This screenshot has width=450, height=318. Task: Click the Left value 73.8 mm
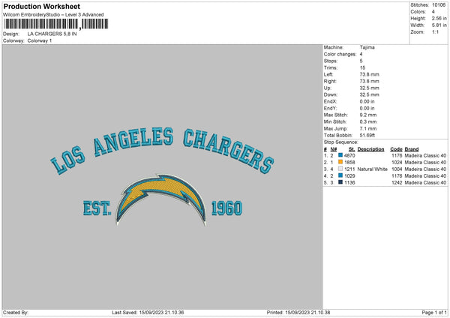[369, 74]
